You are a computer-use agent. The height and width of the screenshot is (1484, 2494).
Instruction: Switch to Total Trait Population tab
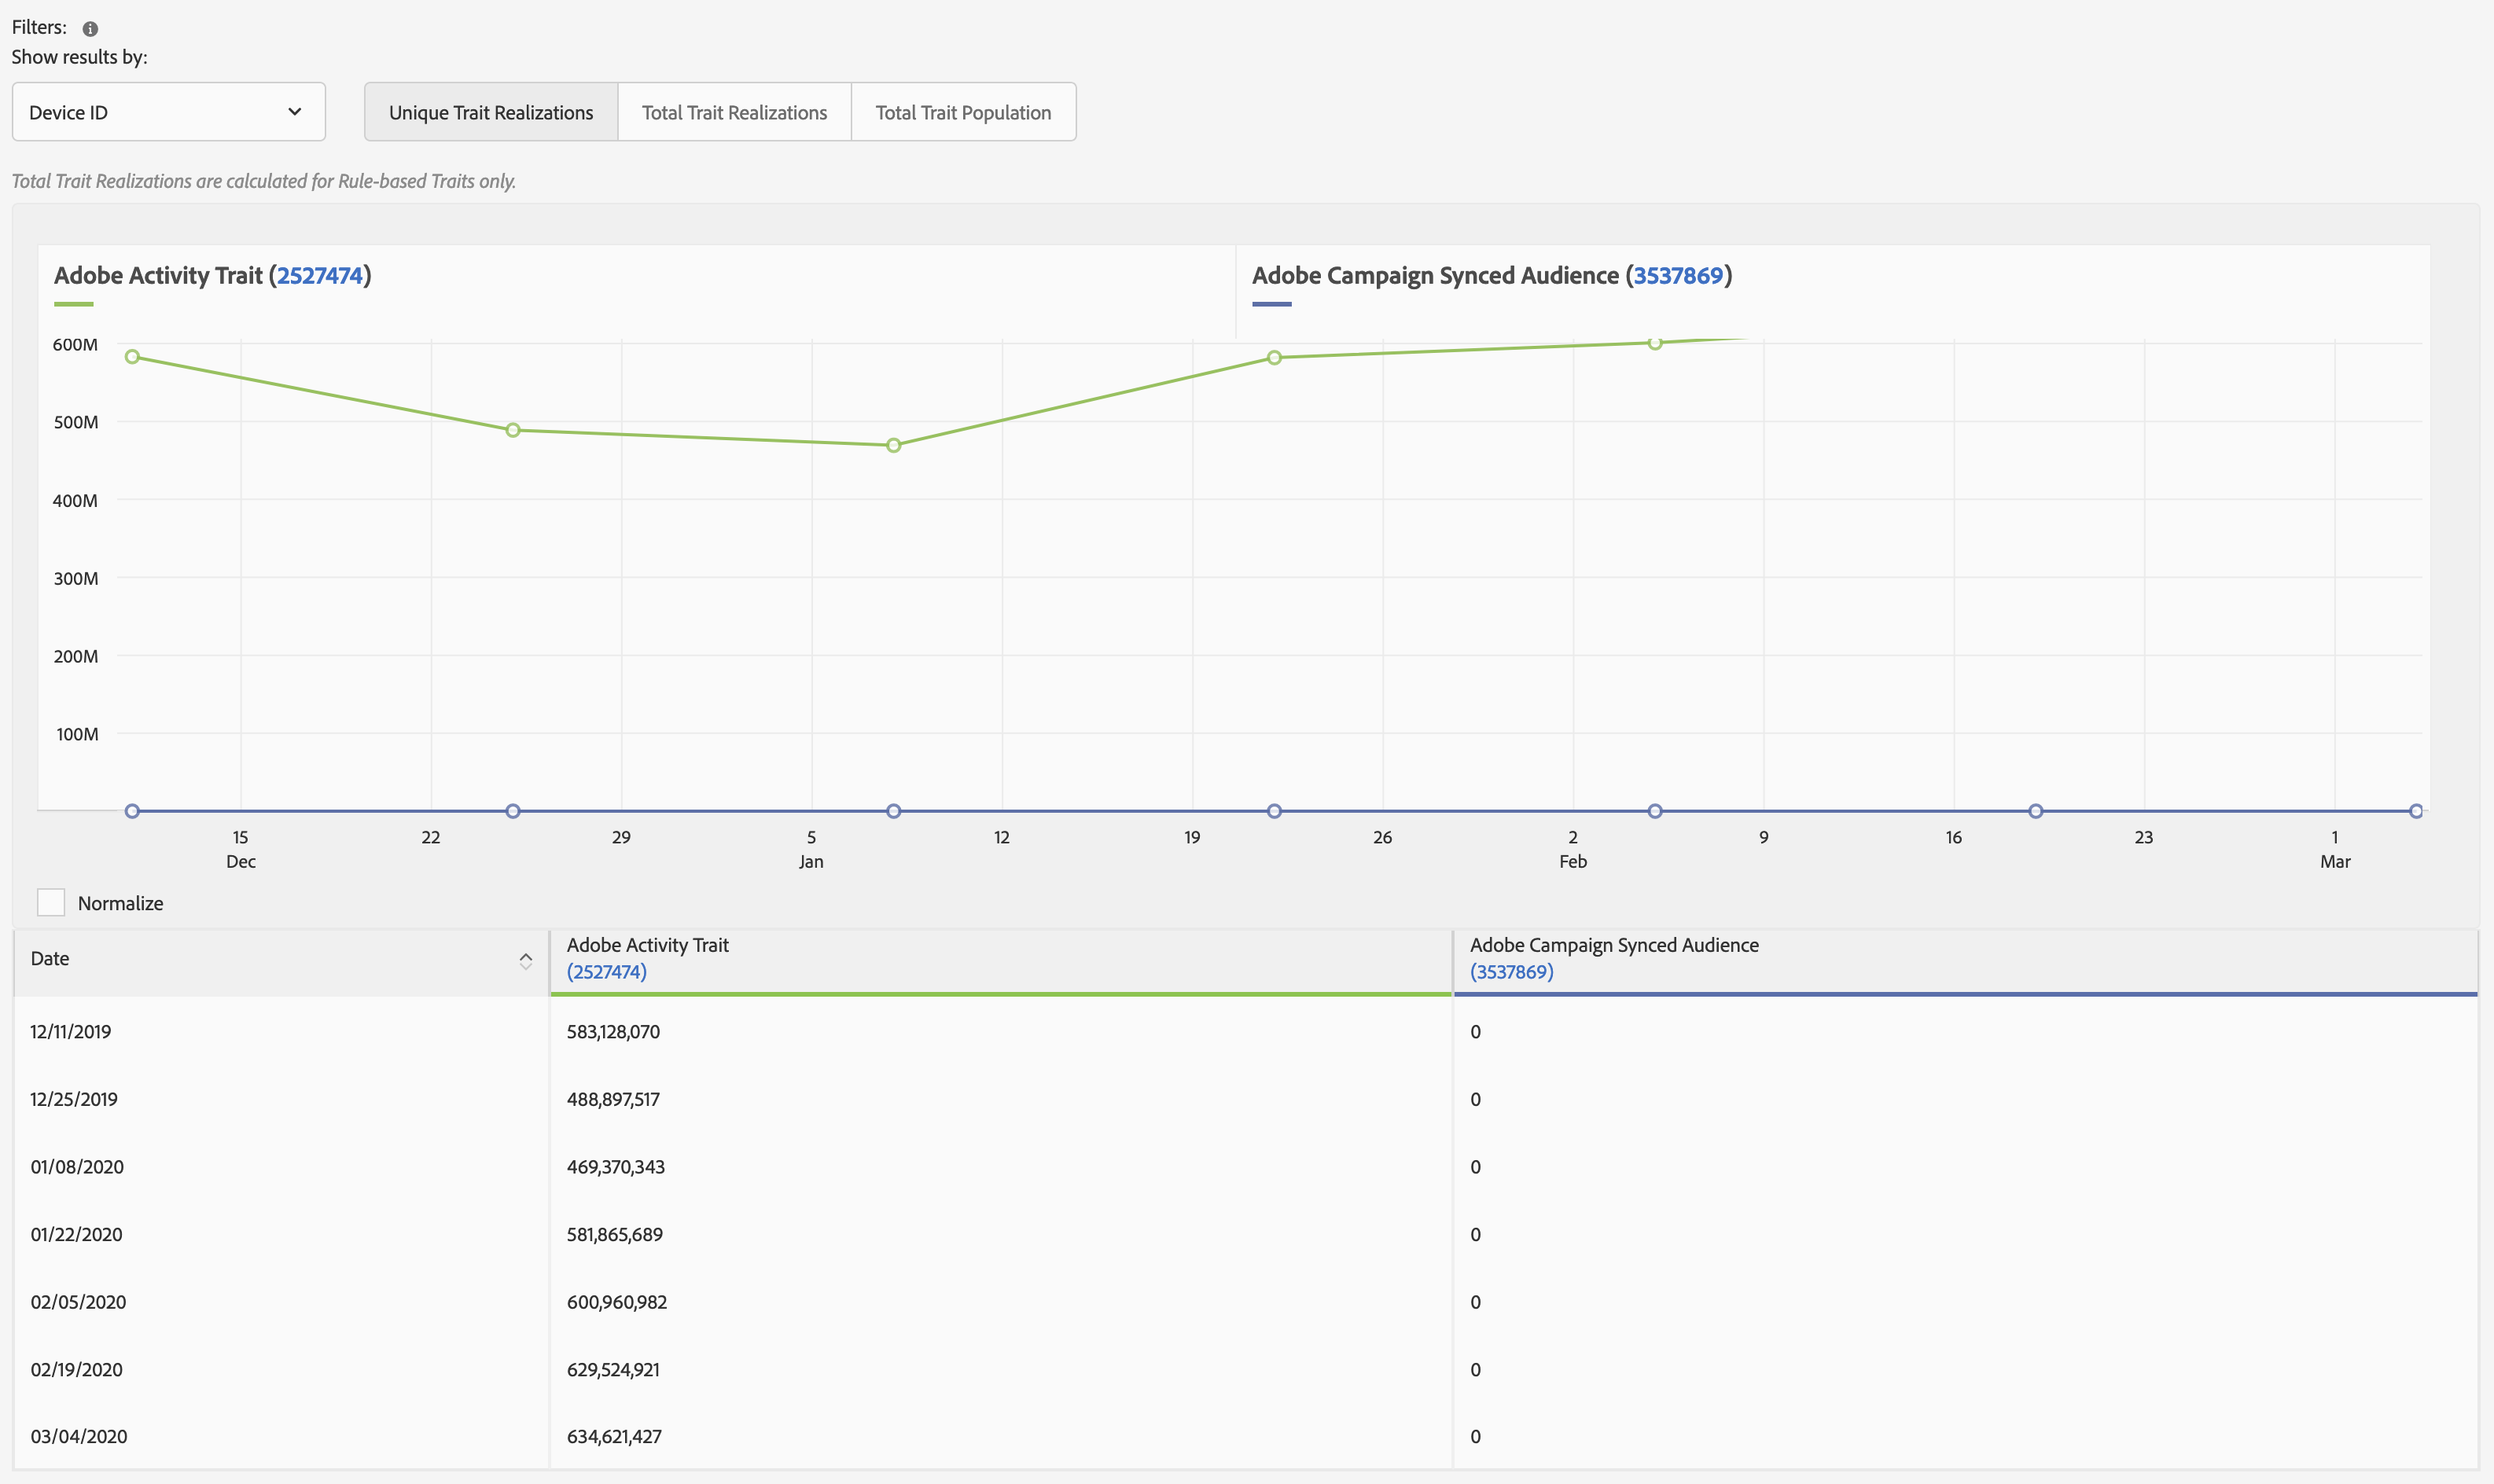963,112
